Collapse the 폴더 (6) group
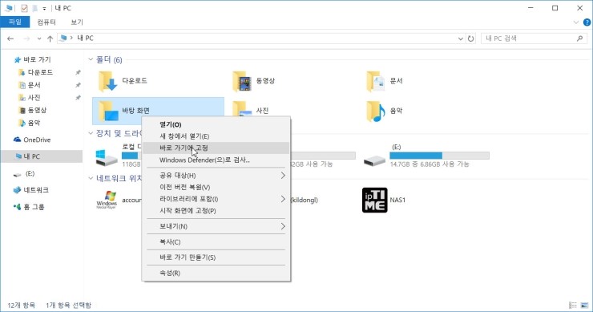 click(x=91, y=59)
